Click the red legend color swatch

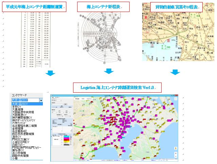66,140
